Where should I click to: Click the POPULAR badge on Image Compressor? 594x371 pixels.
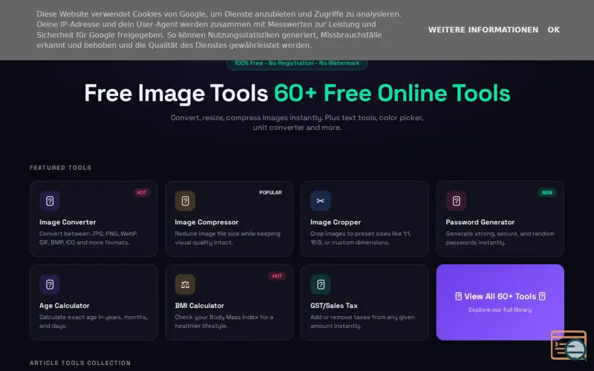(x=270, y=193)
